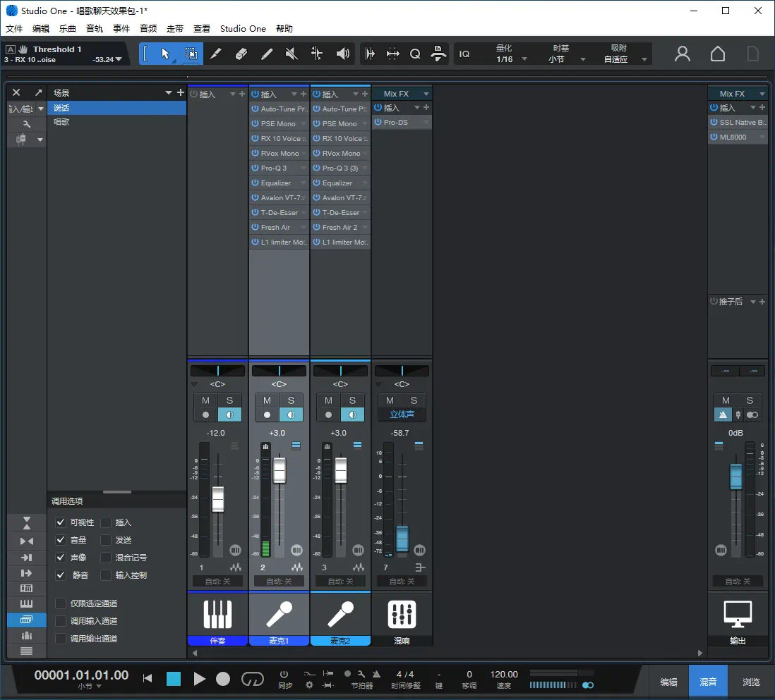This screenshot has height=700, width=775.
Task: Click the IQ quantize button
Action: 464,54
